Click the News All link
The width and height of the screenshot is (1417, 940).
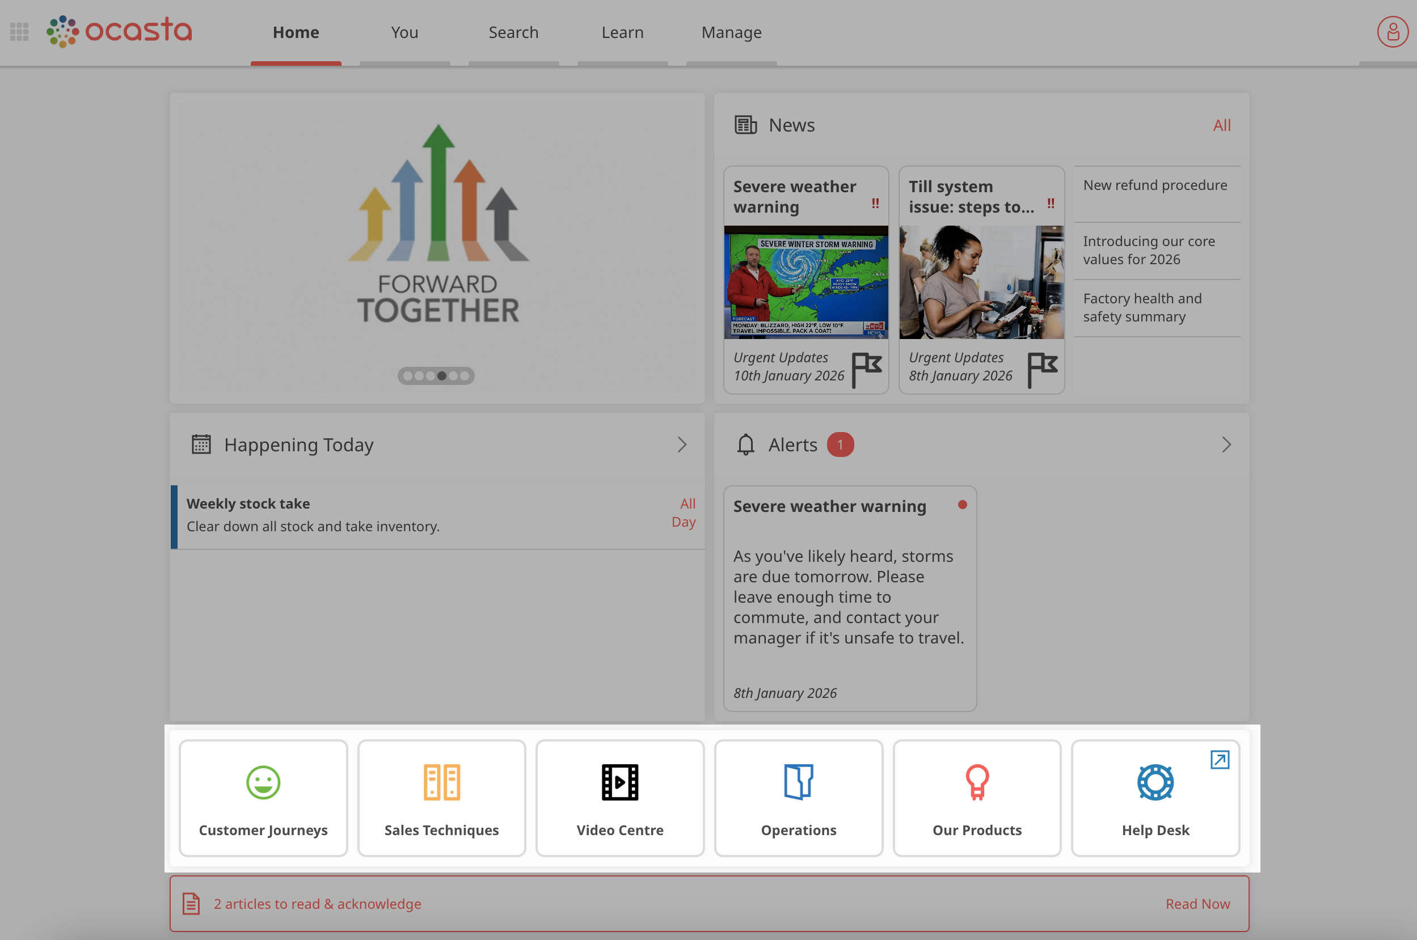[x=1221, y=125]
